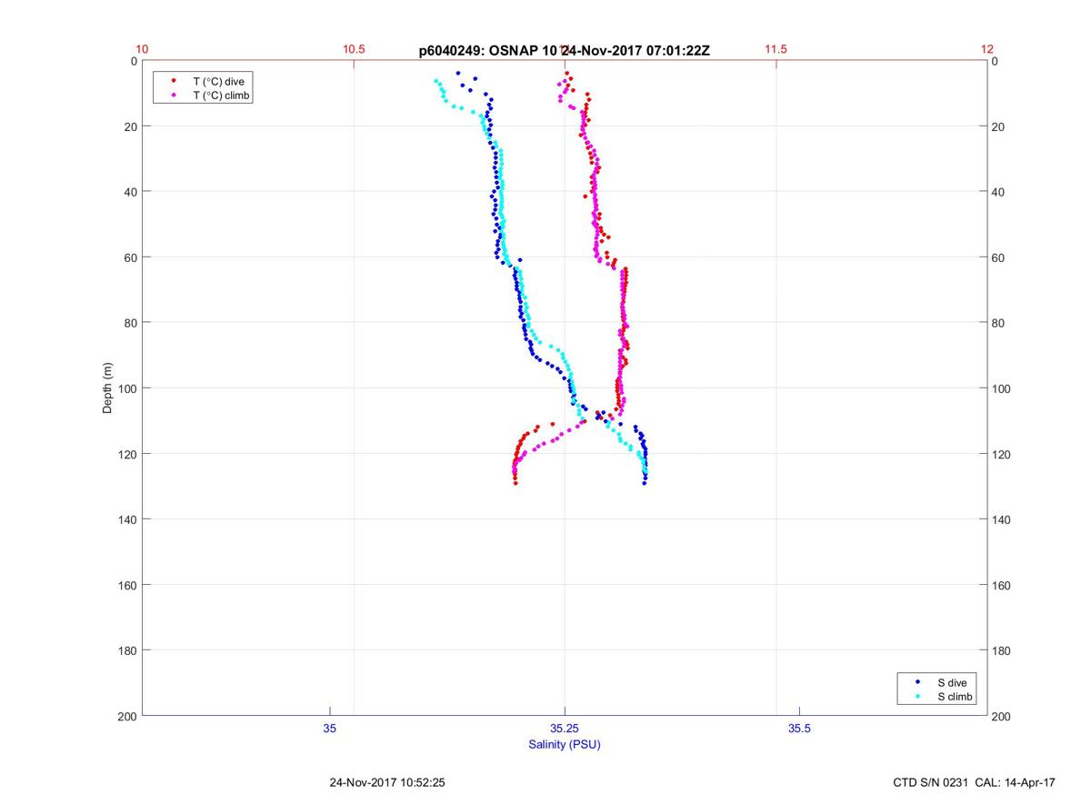Click the '80' tick on the left depth axis
Screen dimensions: 1091x805
pos(131,323)
